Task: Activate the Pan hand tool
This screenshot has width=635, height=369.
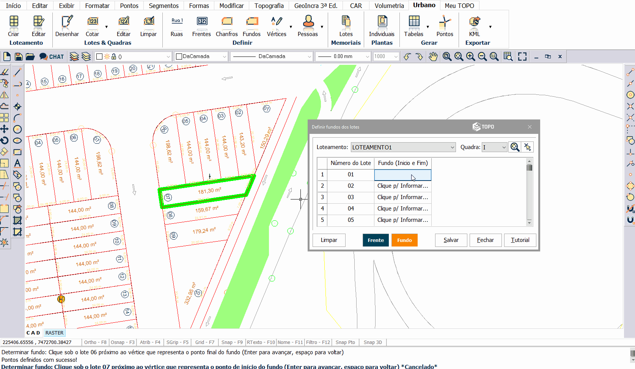Action: 433,57
